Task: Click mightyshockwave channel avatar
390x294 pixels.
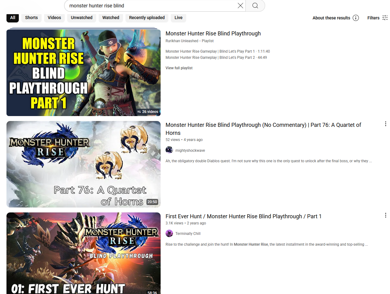Action: coord(169,150)
